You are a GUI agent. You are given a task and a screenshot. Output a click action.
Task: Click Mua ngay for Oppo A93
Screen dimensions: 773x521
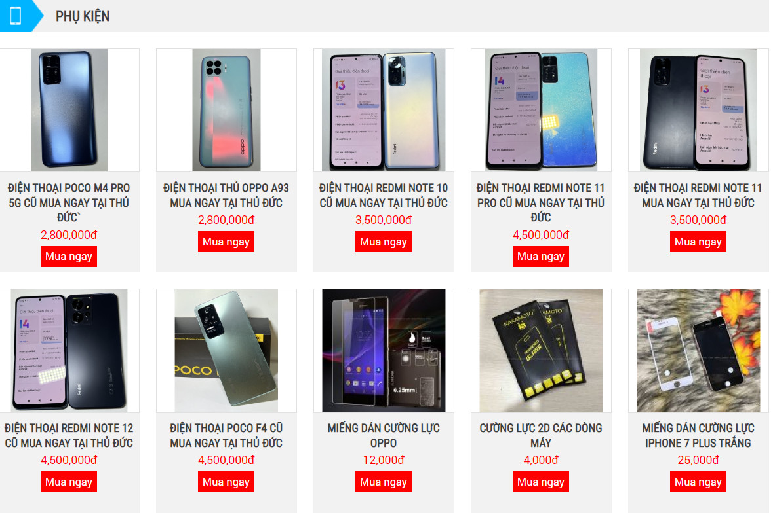[226, 242]
